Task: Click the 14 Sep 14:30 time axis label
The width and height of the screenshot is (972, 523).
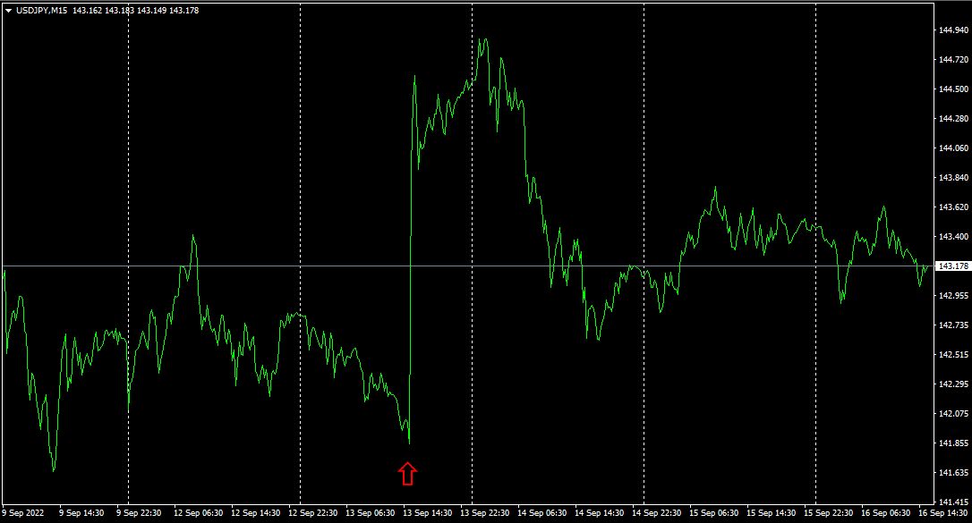Action: point(599,513)
